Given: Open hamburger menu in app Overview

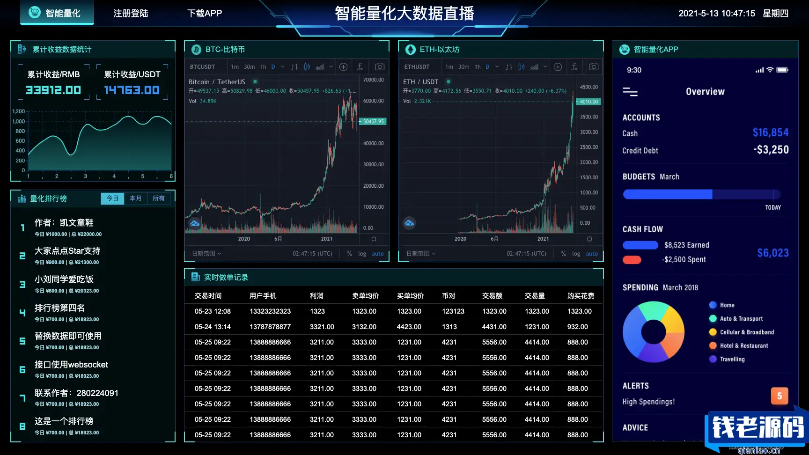Looking at the screenshot, I should point(630,92).
